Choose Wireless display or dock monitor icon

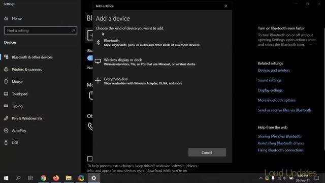[x=98, y=61]
